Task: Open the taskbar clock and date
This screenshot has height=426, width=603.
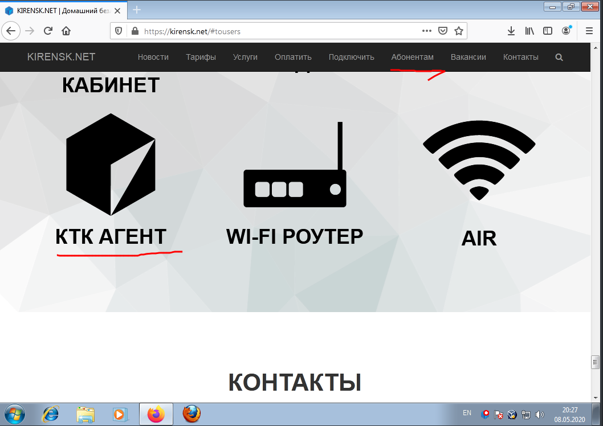Action: 569,415
